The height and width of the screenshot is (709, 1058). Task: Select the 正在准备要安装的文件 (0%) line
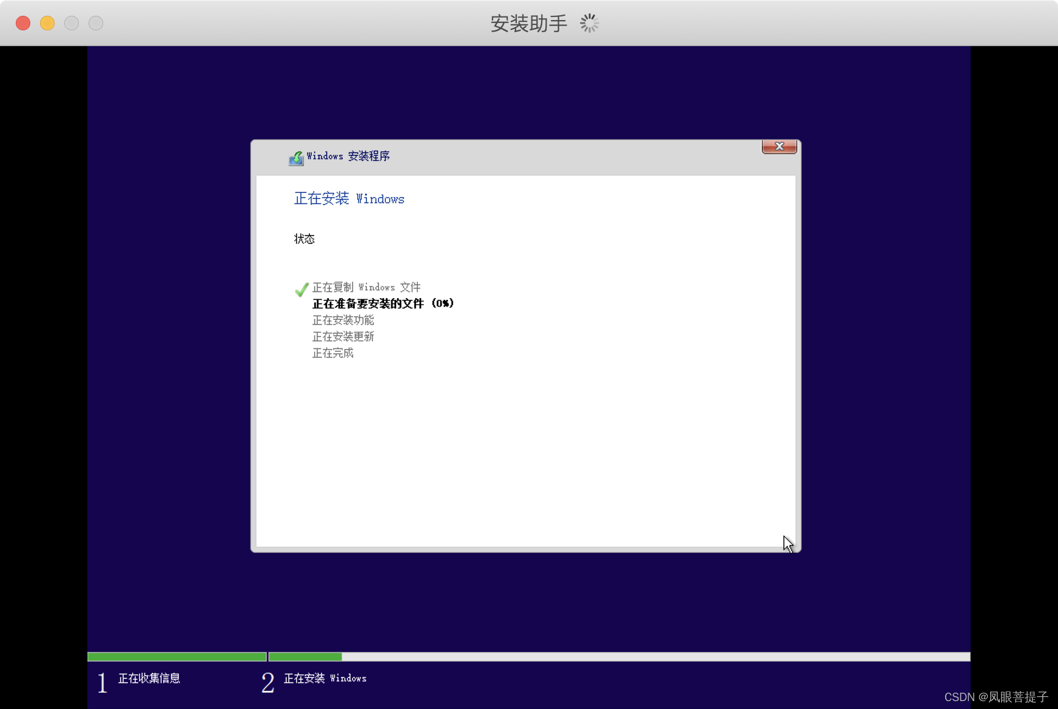pos(383,304)
